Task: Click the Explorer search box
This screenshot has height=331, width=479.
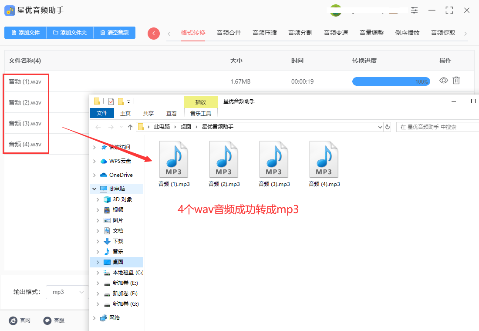Action: [438, 127]
